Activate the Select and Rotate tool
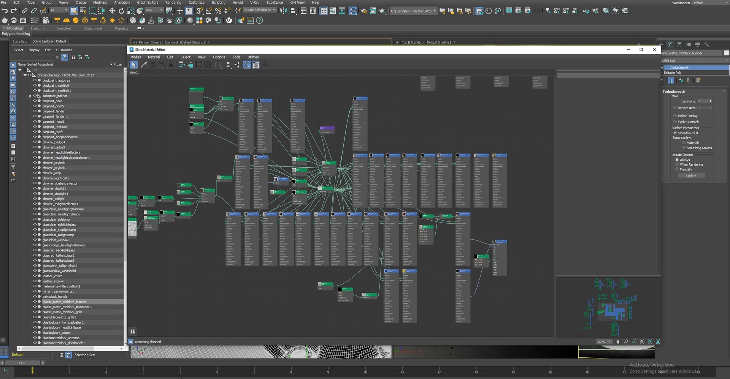This screenshot has width=730, height=379. point(121,11)
